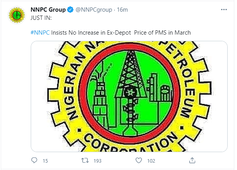Open the attached NNPC logo image
The image size is (237, 170).
(129, 96)
